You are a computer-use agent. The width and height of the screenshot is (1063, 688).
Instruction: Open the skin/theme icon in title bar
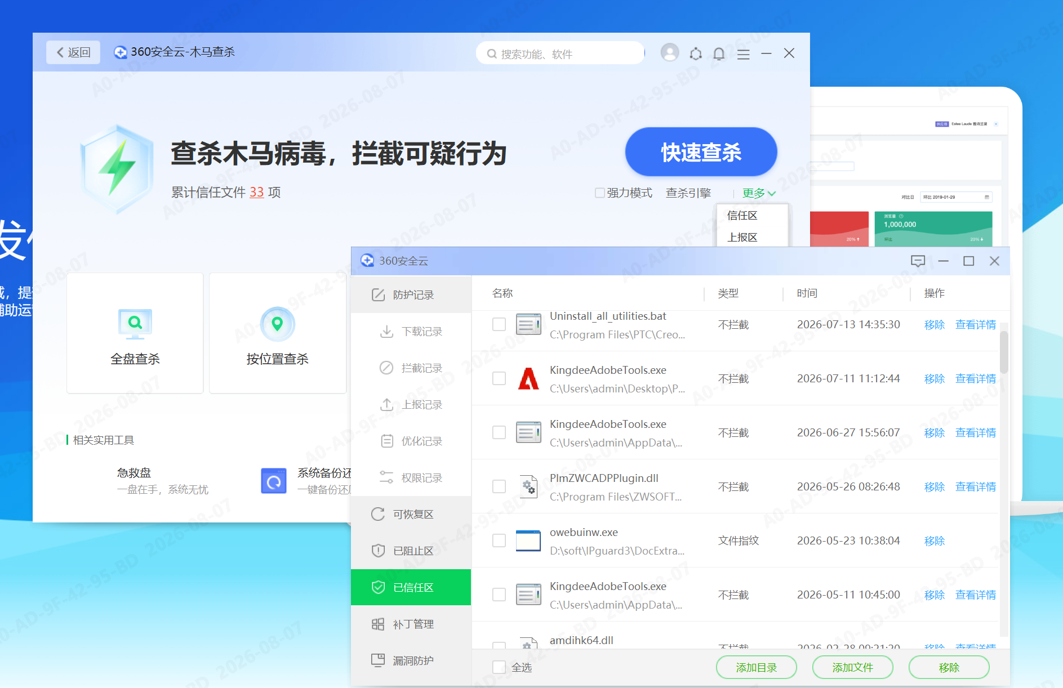click(696, 53)
